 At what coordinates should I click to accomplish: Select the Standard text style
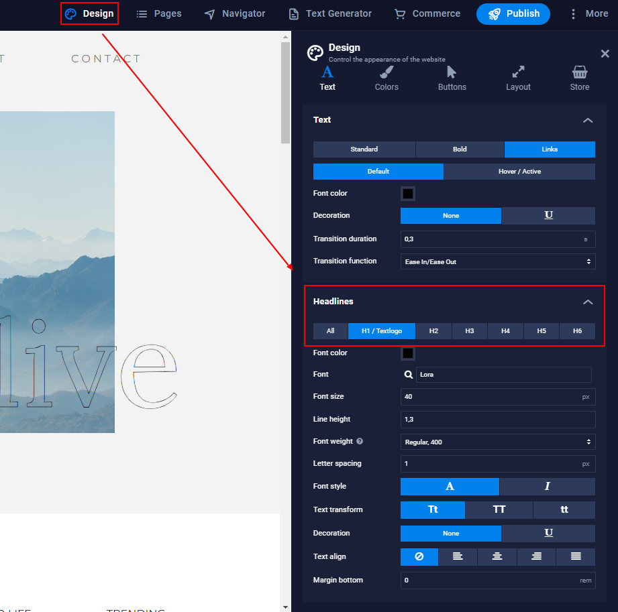(364, 149)
